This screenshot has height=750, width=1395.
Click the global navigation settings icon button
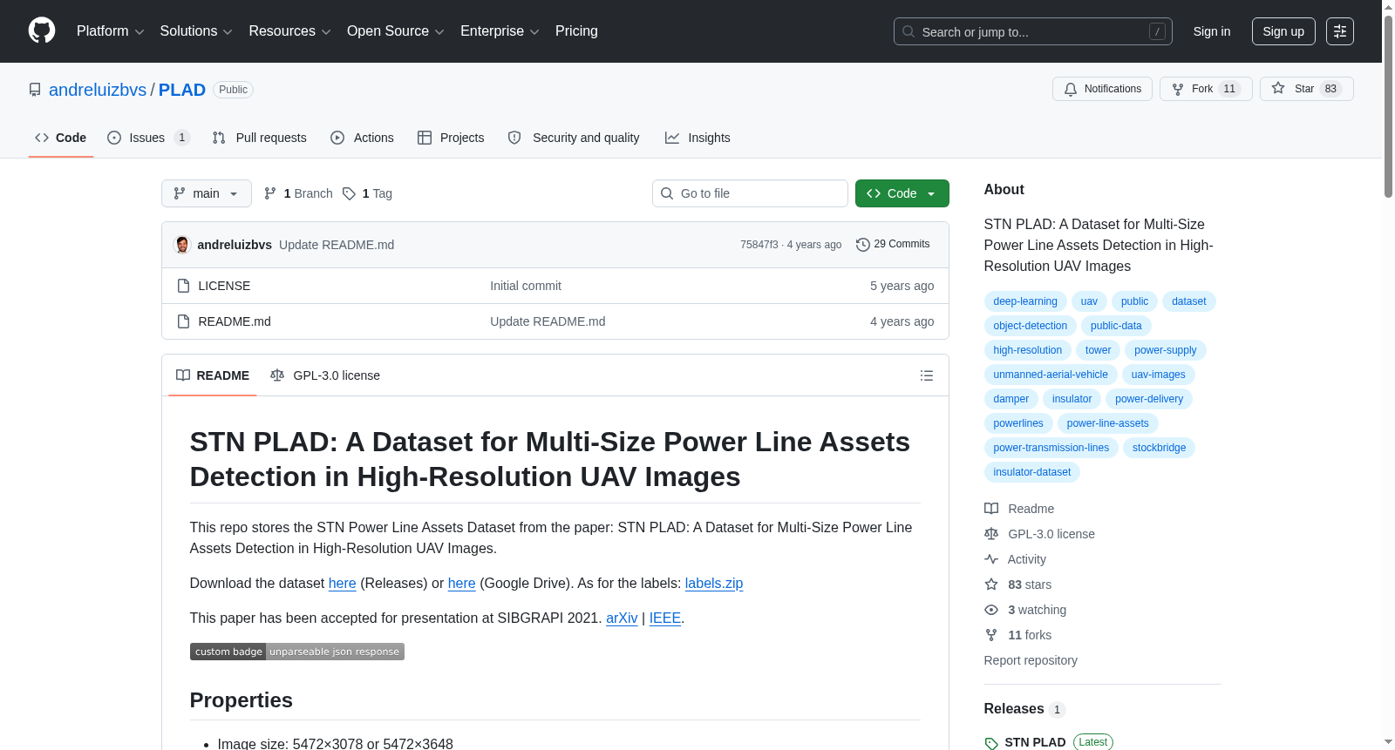coord(1340,31)
